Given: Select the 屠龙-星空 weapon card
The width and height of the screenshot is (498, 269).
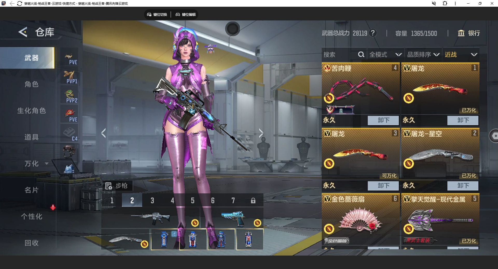Looking at the screenshot, I should pyautogui.click(x=440, y=154).
